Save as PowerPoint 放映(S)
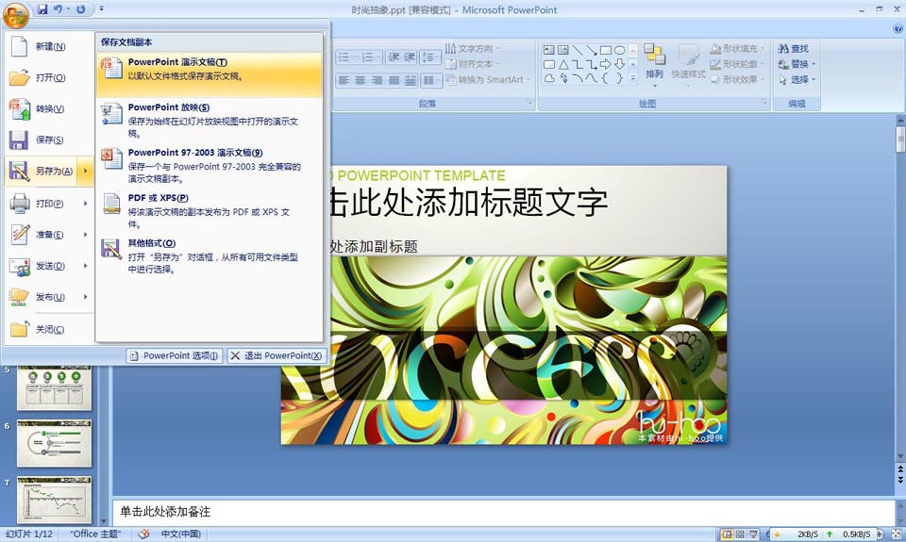 tap(210, 120)
